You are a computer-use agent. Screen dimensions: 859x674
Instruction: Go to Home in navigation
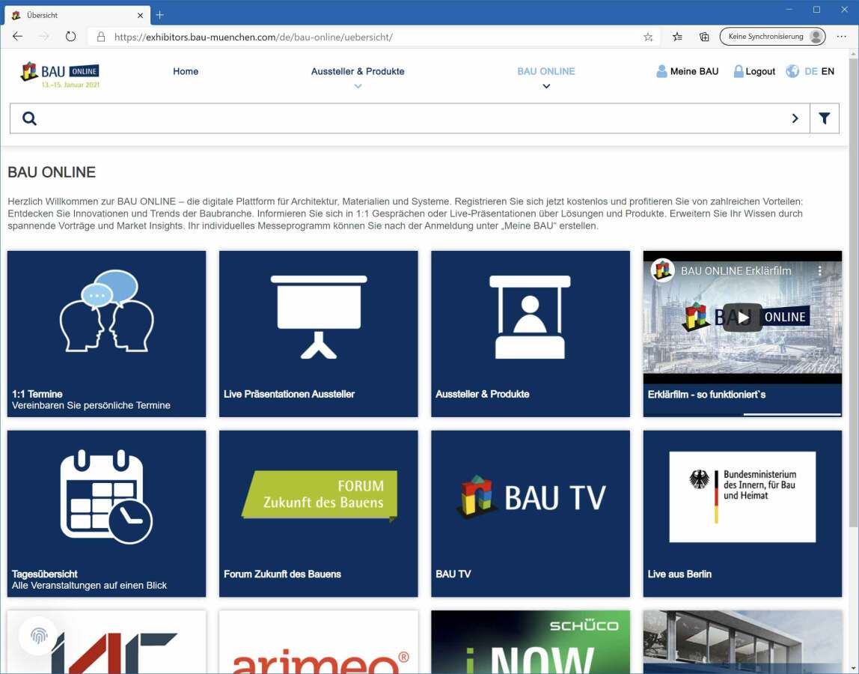(x=186, y=71)
